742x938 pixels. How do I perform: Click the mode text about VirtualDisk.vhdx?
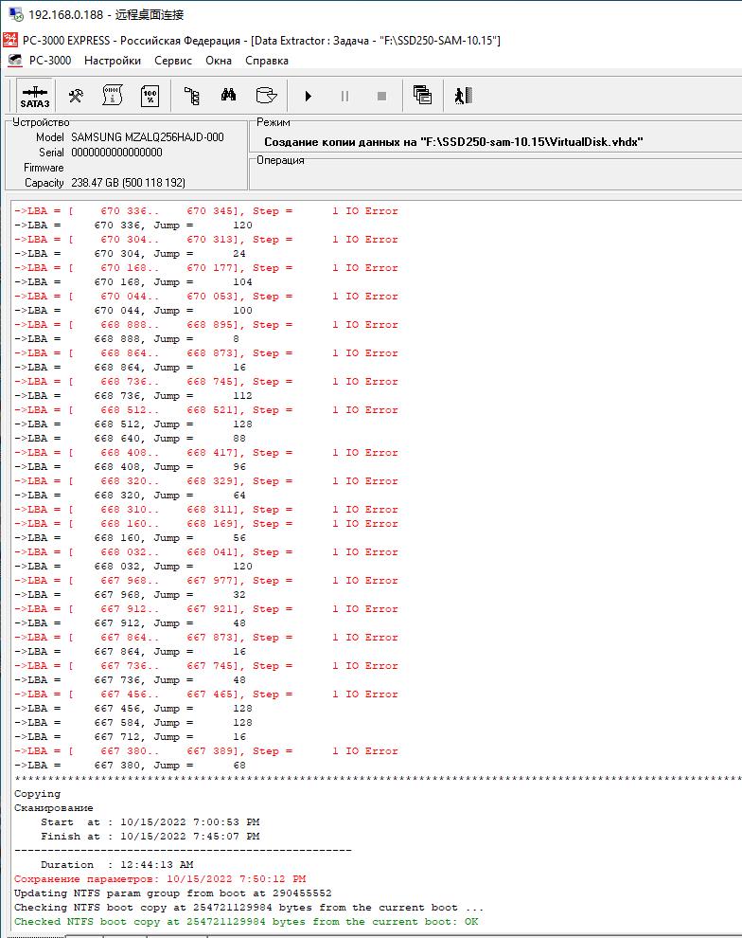tap(453, 142)
